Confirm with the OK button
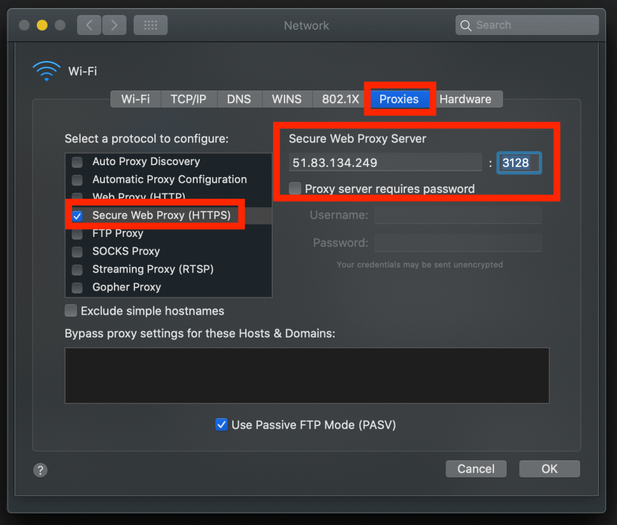 [x=550, y=469]
